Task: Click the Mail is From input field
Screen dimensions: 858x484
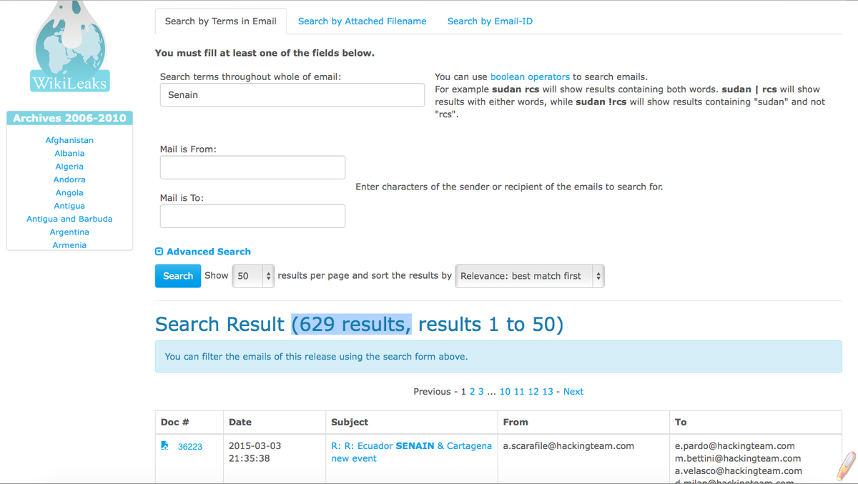Action: tap(252, 167)
